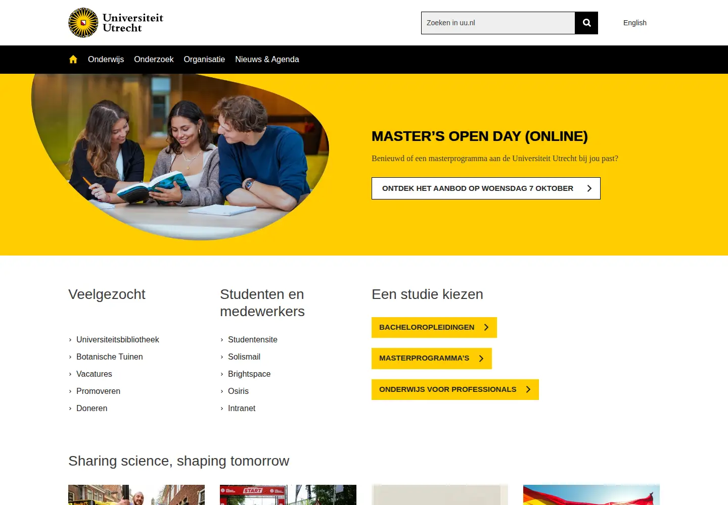This screenshot has width=728, height=505.
Task: Click the 'Sharing science, shaping tomorrow' heading
Action: [179, 461]
